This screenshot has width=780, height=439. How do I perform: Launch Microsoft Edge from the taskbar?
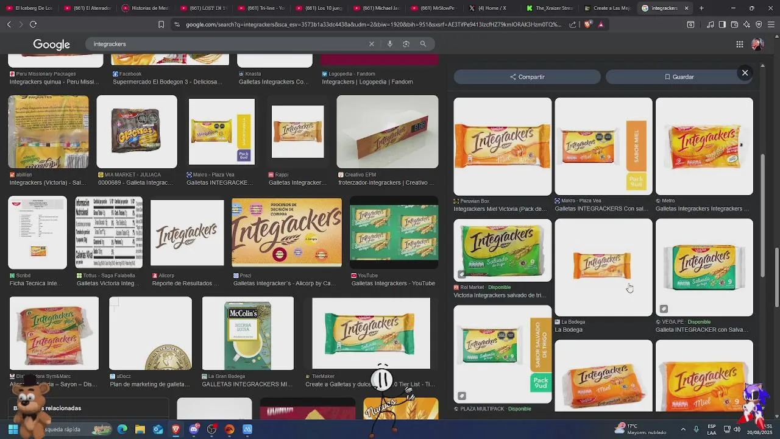122,429
